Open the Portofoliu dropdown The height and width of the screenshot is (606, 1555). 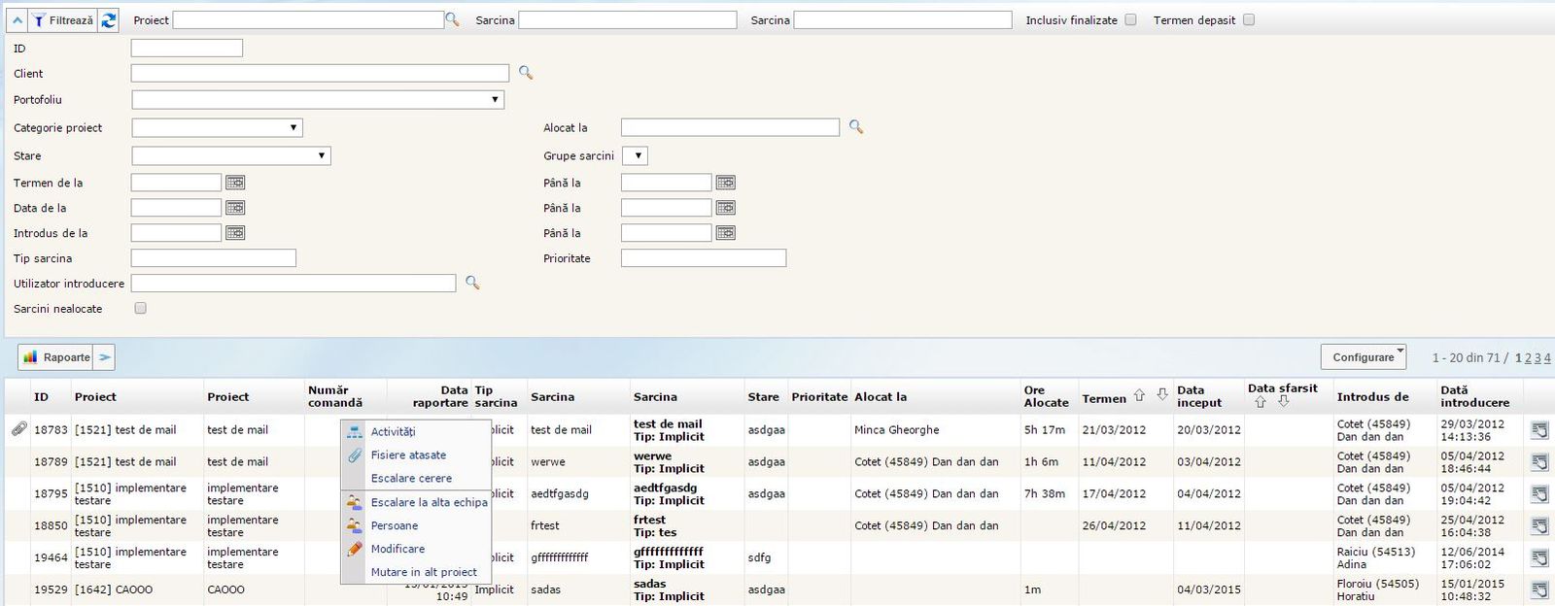[318, 100]
